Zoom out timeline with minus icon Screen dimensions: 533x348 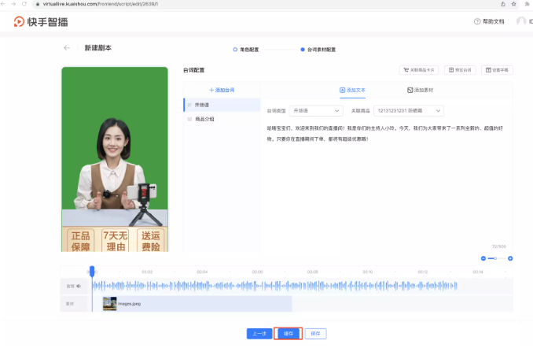click(x=483, y=258)
